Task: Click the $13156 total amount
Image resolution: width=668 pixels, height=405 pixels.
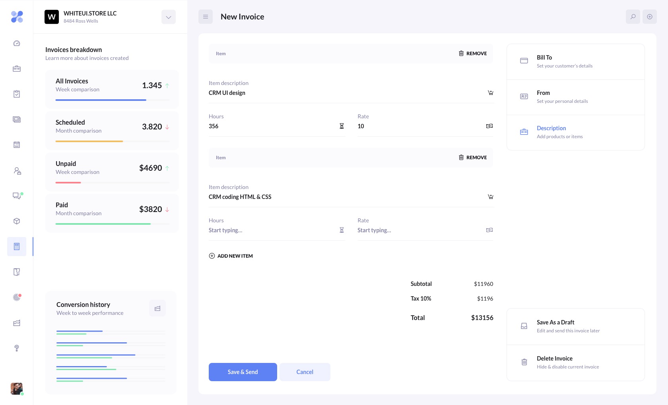Action: pyautogui.click(x=482, y=318)
